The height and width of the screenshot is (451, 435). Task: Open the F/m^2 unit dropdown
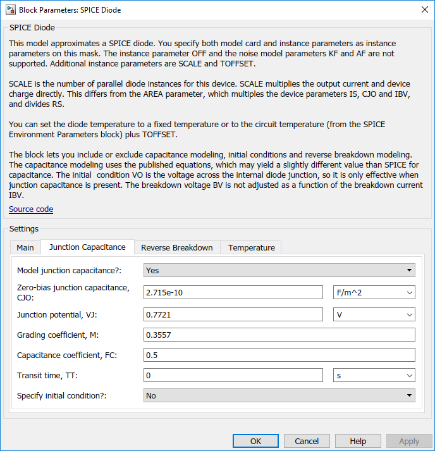[374, 292]
